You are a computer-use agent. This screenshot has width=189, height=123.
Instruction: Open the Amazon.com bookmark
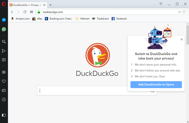(x=20, y=19)
